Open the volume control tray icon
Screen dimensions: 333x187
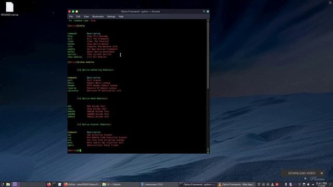click(308, 184)
